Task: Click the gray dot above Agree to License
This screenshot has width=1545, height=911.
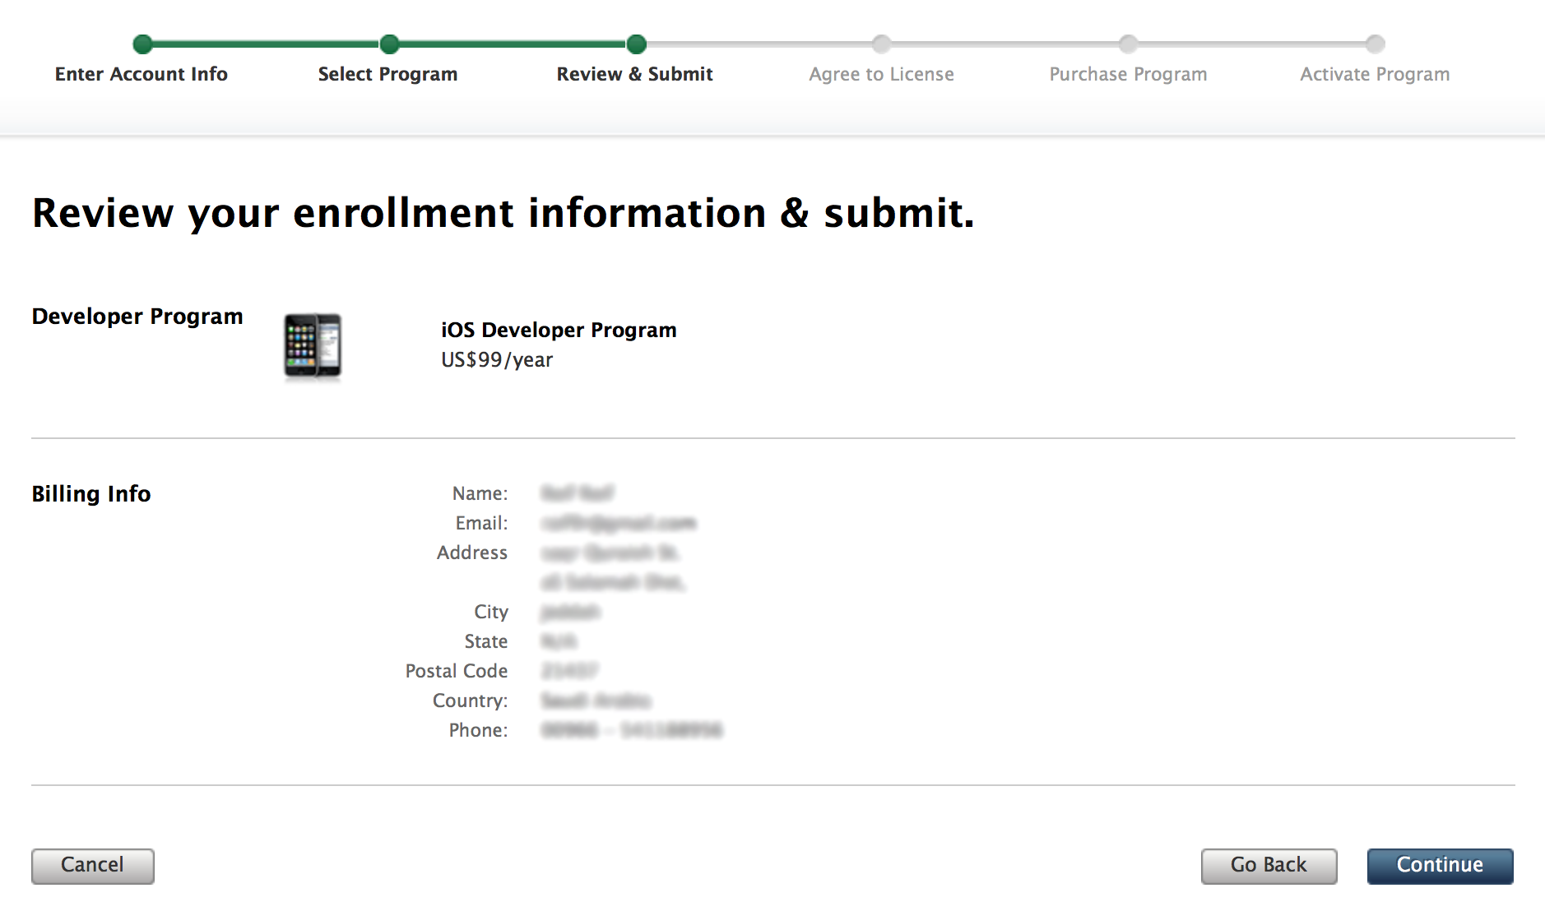Action: click(881, 44)
